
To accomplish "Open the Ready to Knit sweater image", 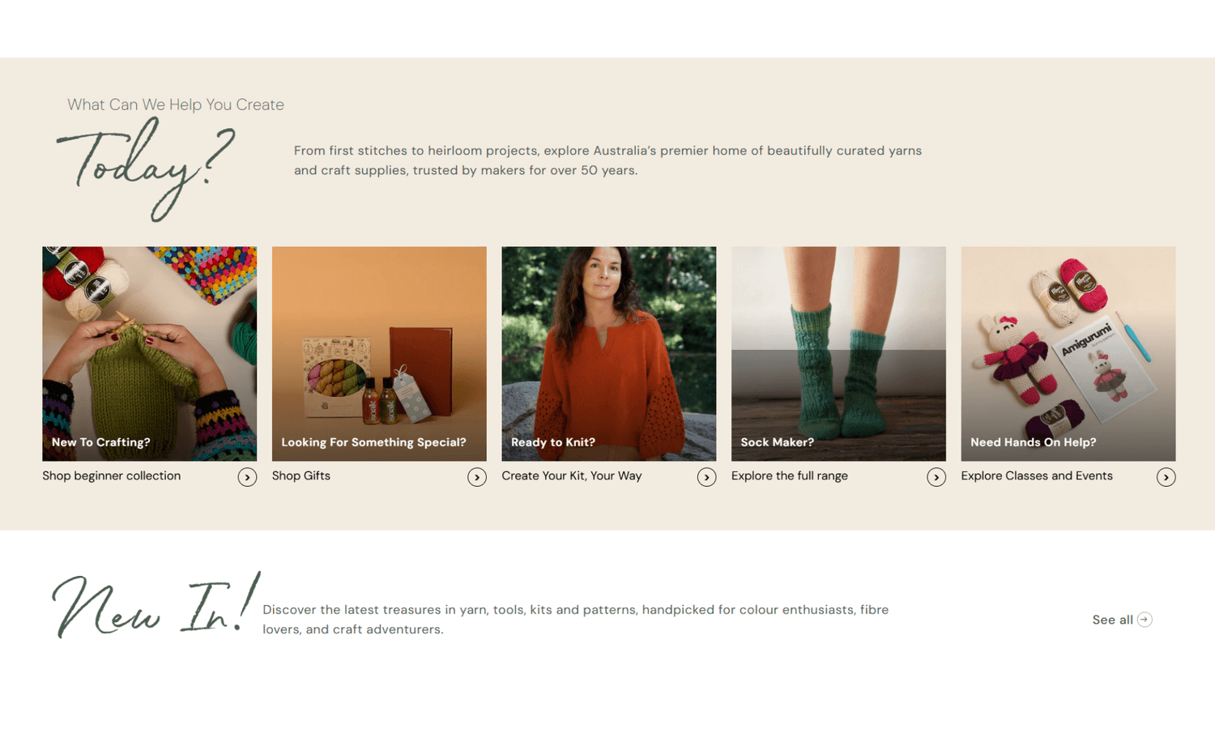I will (x=608, y=354).
